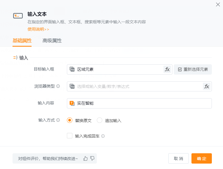Image resolution: width=223 pixels, height=169 pixels.
Task: Click the thumbs down rating icon
Action: (92, 158)
